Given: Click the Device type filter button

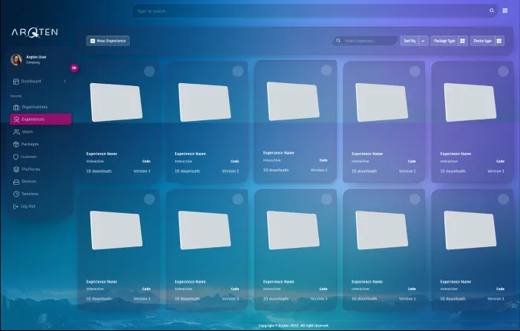Looking at the screenshot, I should coord(482,41).
